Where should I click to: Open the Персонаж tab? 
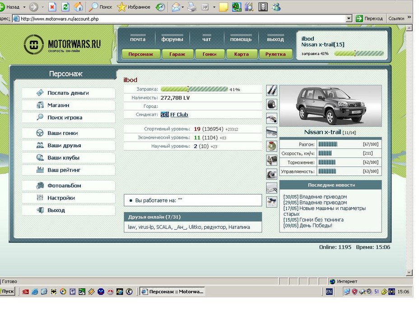click(x=141, y=54)
